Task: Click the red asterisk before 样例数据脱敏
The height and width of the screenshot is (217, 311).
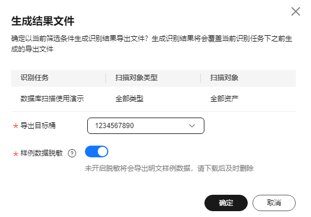Action: [16, 154]
